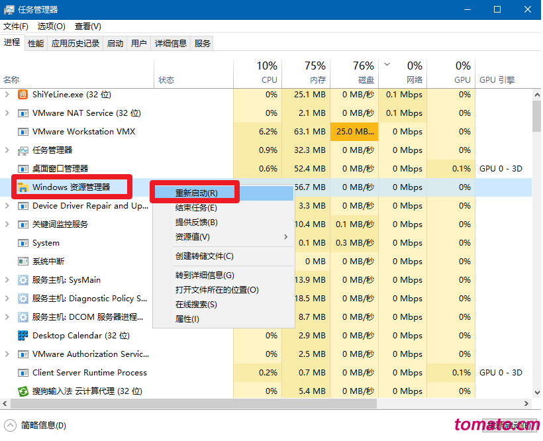Click the Task Manager title bar icon
This screenshot has width=543, height=441.
point(9,10)
